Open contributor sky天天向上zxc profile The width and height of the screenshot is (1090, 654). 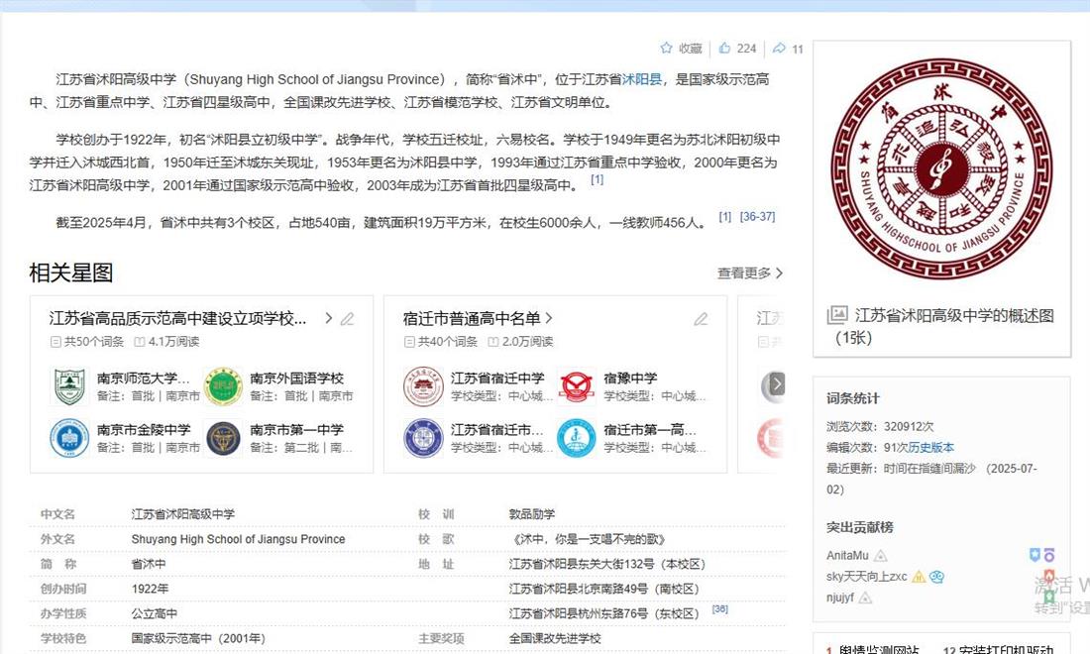pyautogui.click(x=866, y=576)
